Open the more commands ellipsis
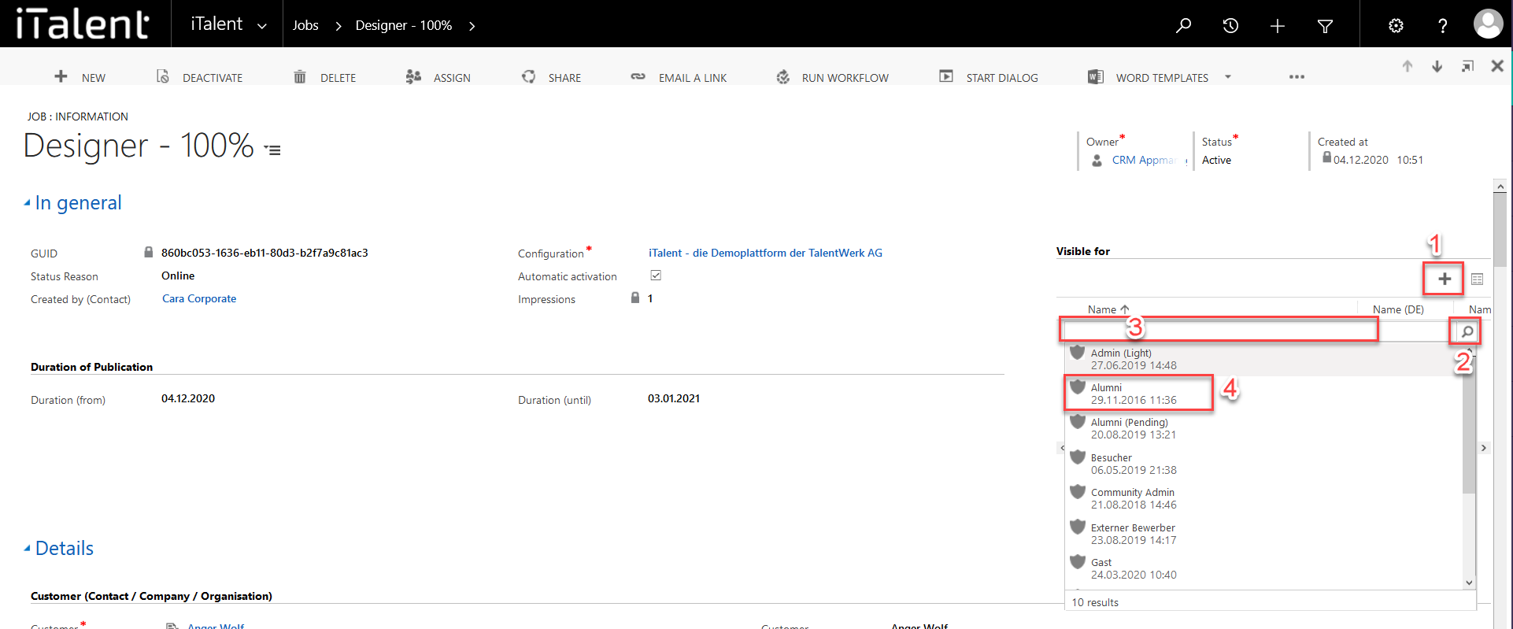Image resolution: width=1513 pixels, height=629 pixels. (x=1297, y=77)
